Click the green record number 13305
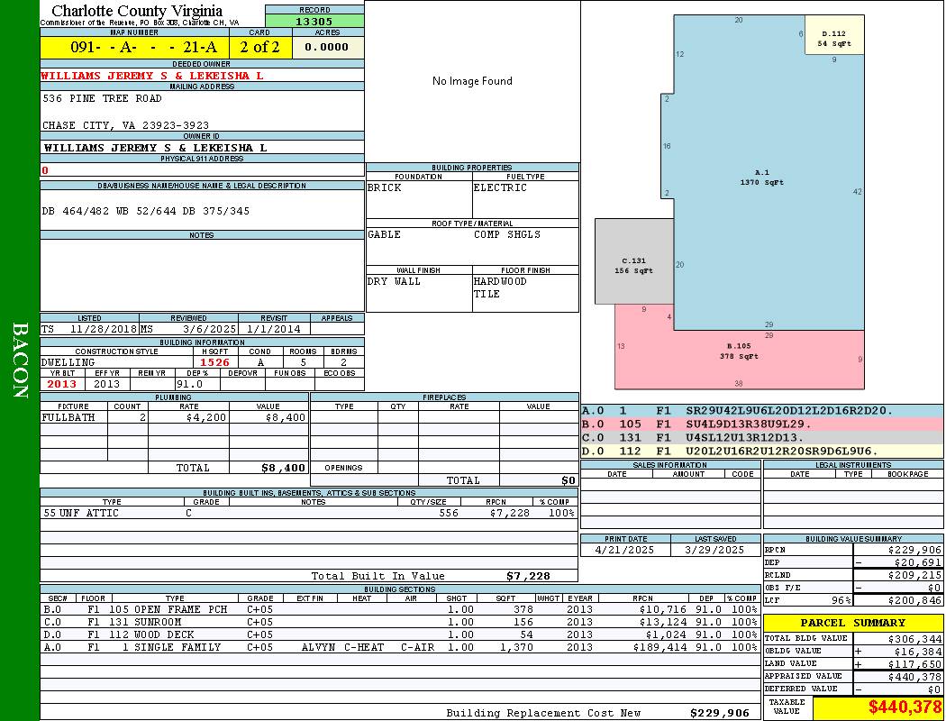Viewport: 946px width, 721px height. tap(314, 21)
